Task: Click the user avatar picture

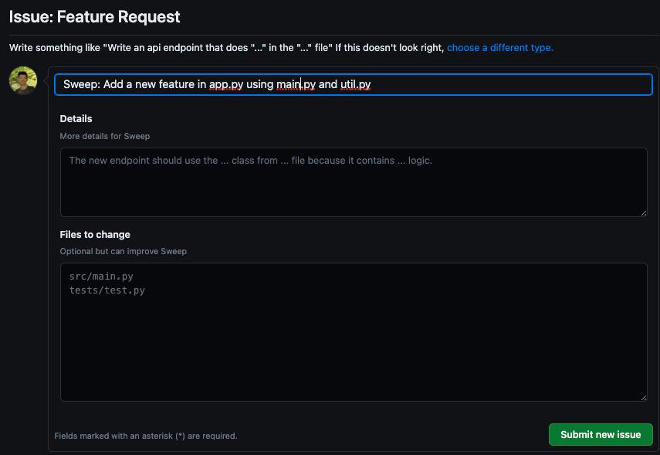Action: (x=23, y=80)
